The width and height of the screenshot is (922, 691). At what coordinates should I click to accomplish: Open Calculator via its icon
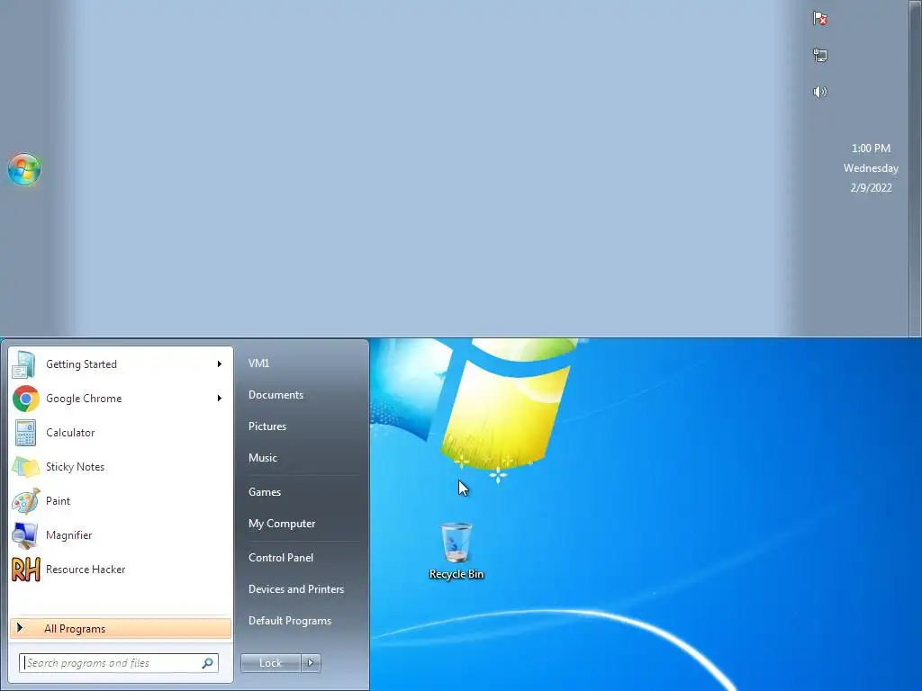tap(26, 433)
